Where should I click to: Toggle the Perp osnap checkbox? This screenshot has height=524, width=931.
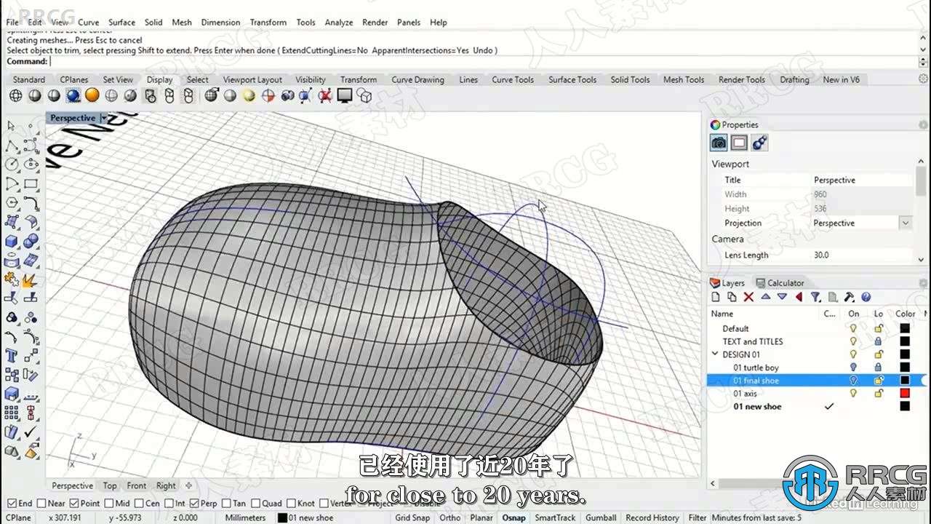194,503
